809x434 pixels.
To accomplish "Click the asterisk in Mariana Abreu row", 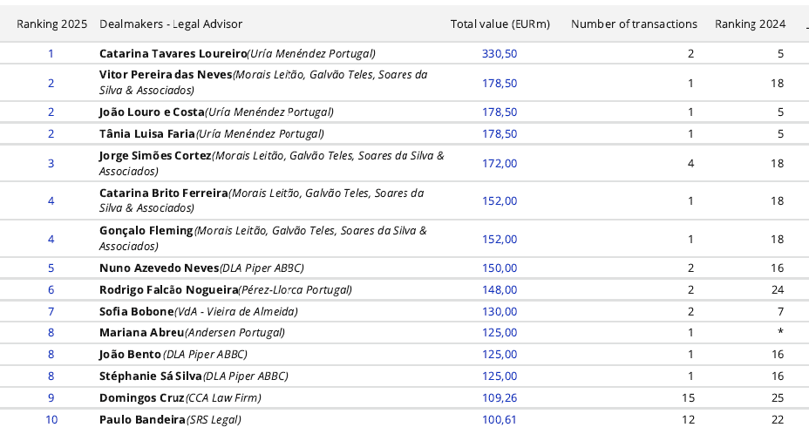I will tap(780, 332).
